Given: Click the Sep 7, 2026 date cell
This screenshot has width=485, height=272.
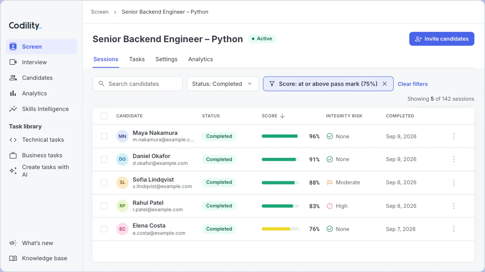Looking at the screenshot, I should point(400,229).
